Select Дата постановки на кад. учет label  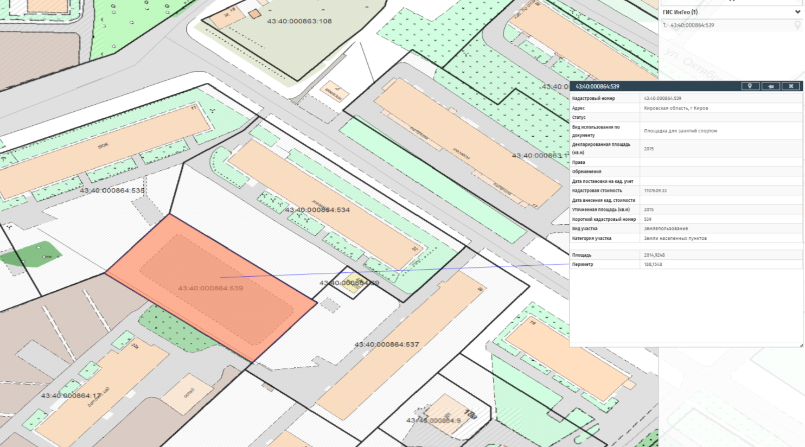coord(603,181)
